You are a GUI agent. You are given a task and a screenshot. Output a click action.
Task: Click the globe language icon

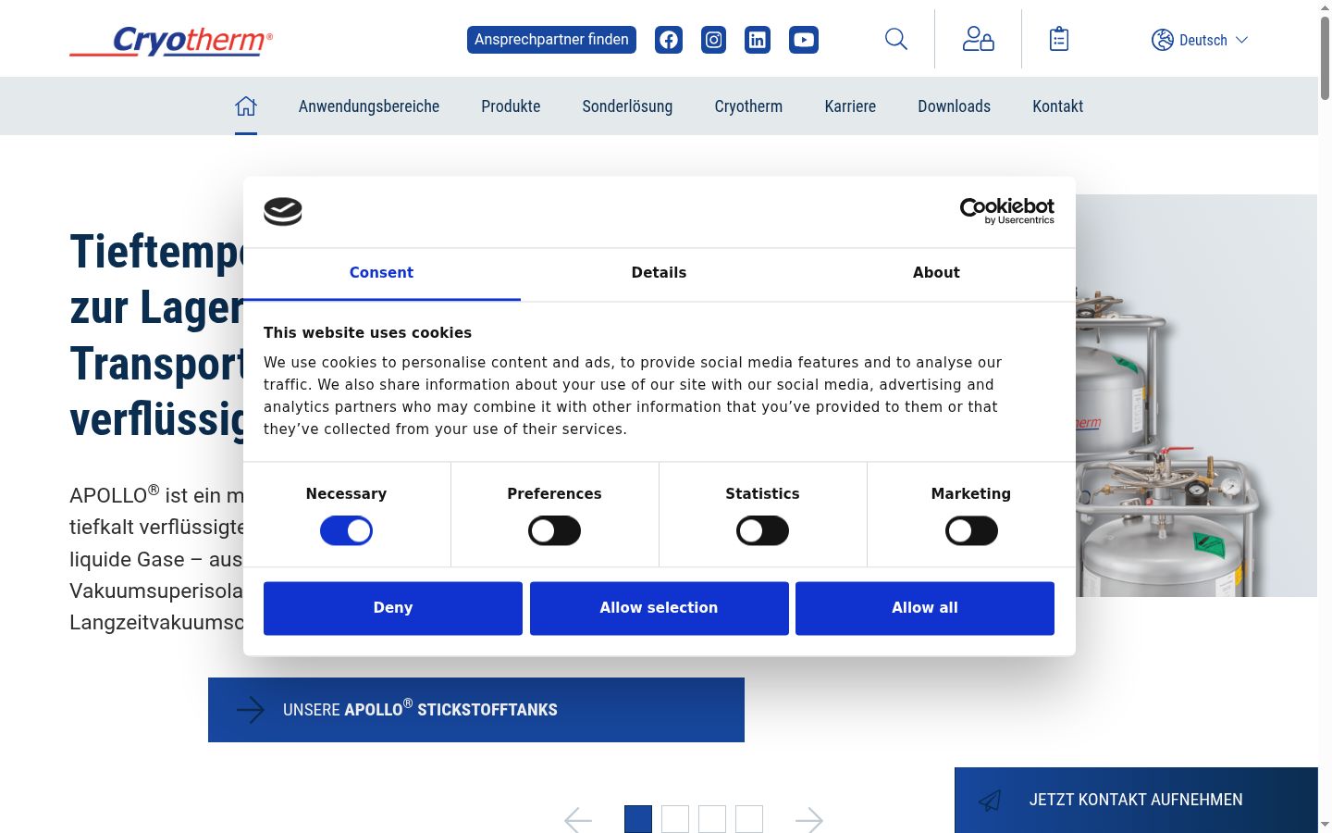(x=1163, y=40)
